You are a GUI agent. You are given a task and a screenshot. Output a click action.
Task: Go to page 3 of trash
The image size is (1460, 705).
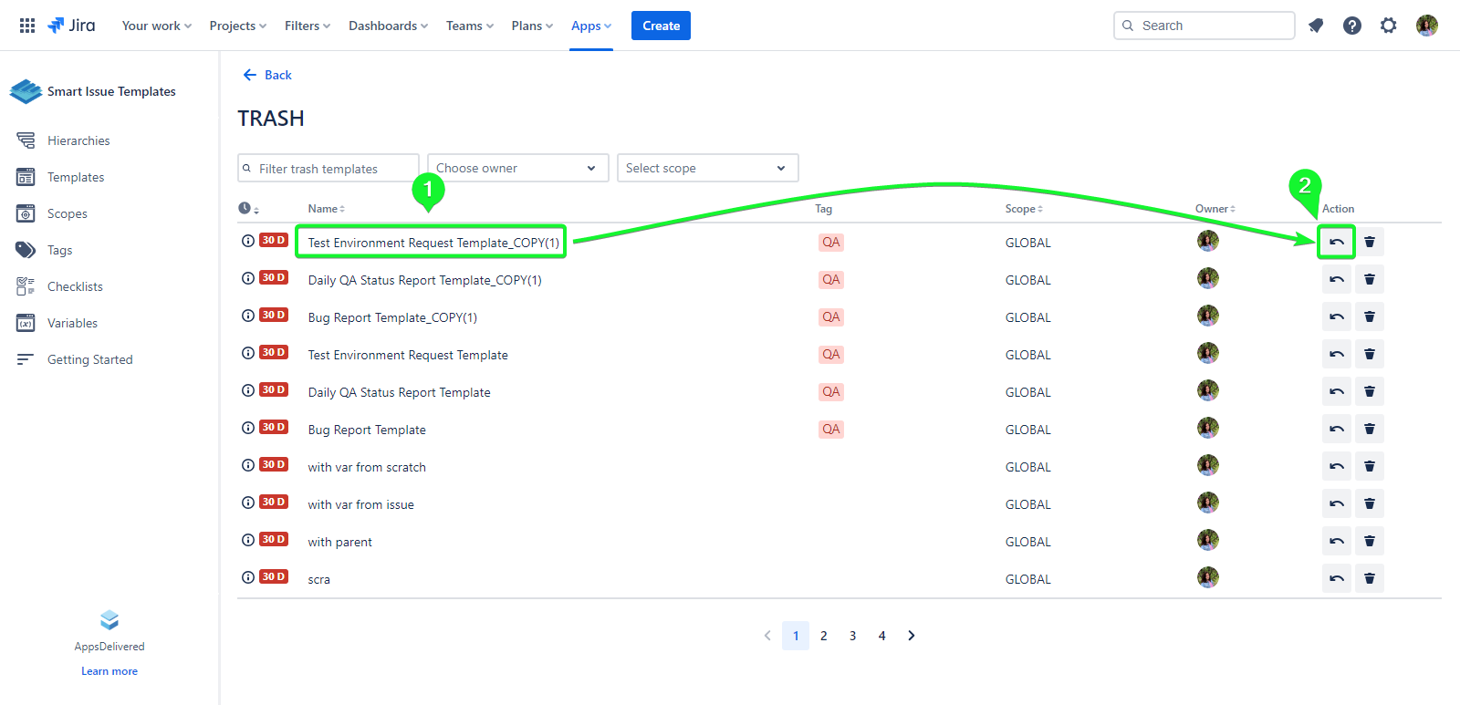tap(852, 636)
